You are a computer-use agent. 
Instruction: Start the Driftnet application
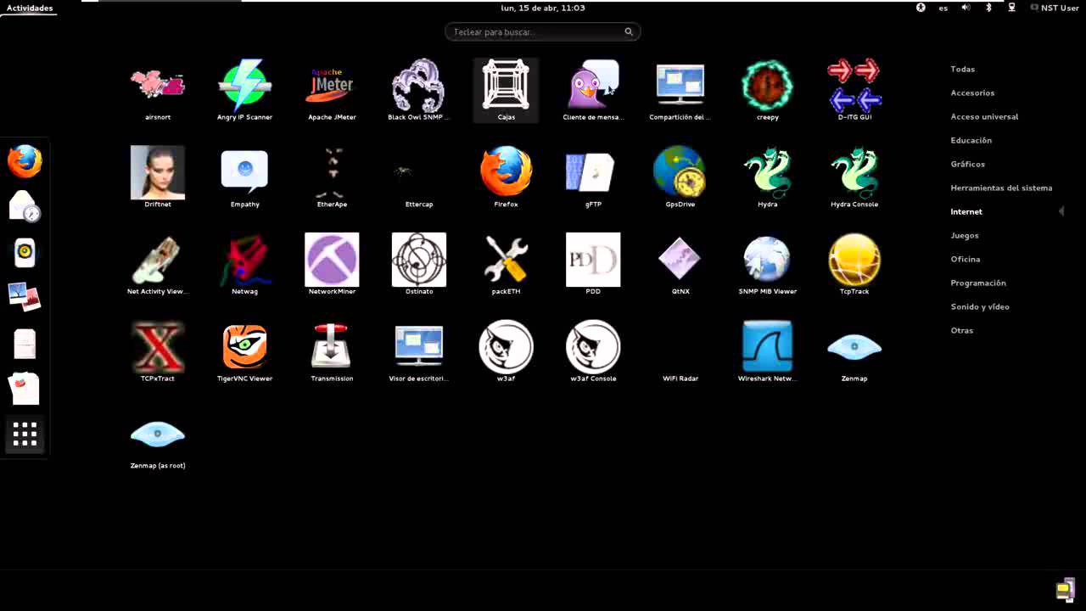(158, 177)
